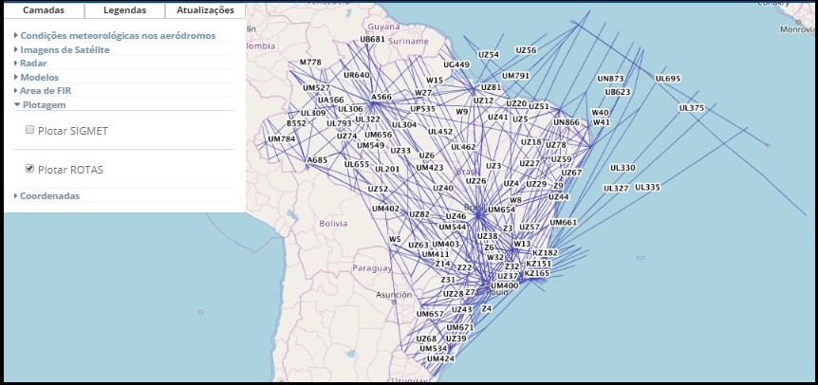Viewport: 818px width, 385px height.
Task: Click the UZ54 route label
Action: [x=489, y=54]
